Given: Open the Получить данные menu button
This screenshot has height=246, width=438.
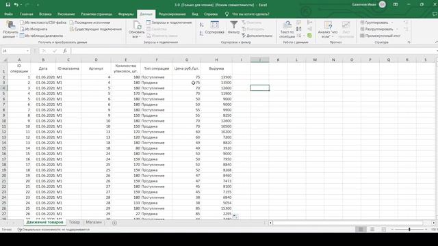Looking at the screenshot, I should pyautogui.click(x=10, y=29).
